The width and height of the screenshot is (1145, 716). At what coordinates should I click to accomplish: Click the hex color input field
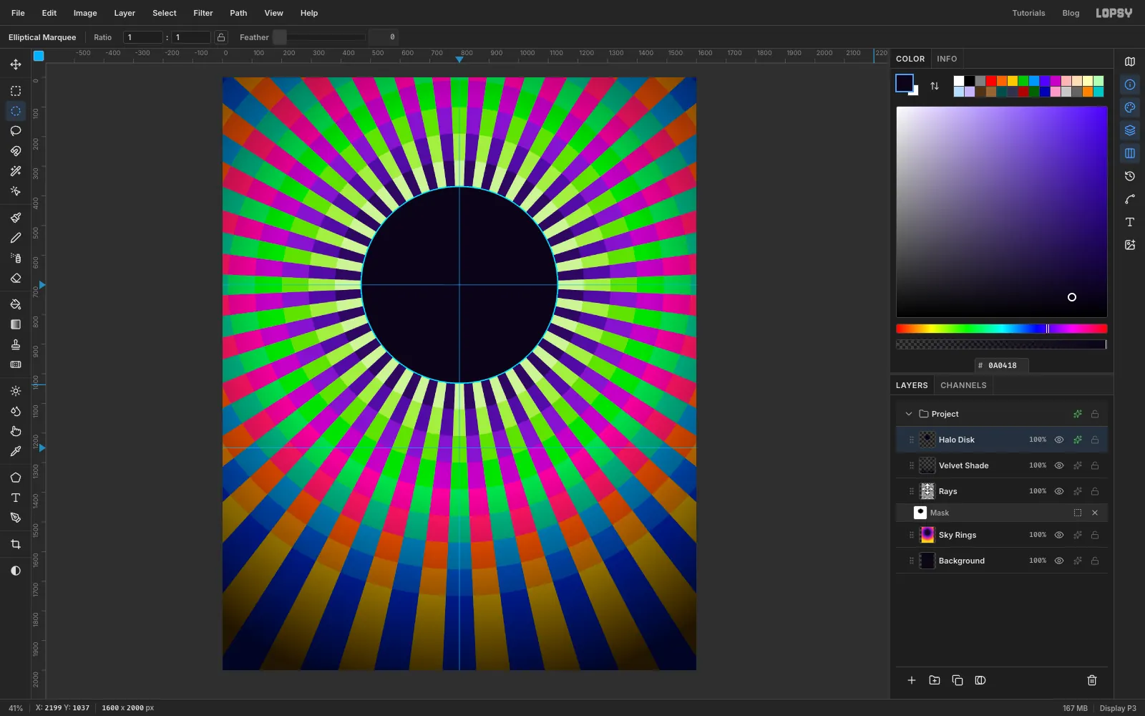[x=1002, y=365]
